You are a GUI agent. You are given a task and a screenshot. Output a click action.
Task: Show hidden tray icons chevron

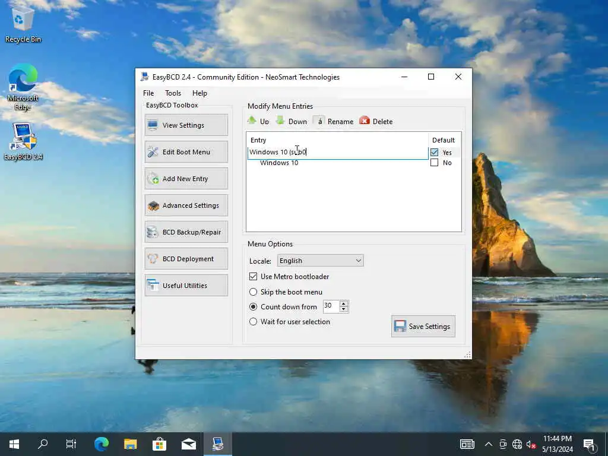coord(489,444)
